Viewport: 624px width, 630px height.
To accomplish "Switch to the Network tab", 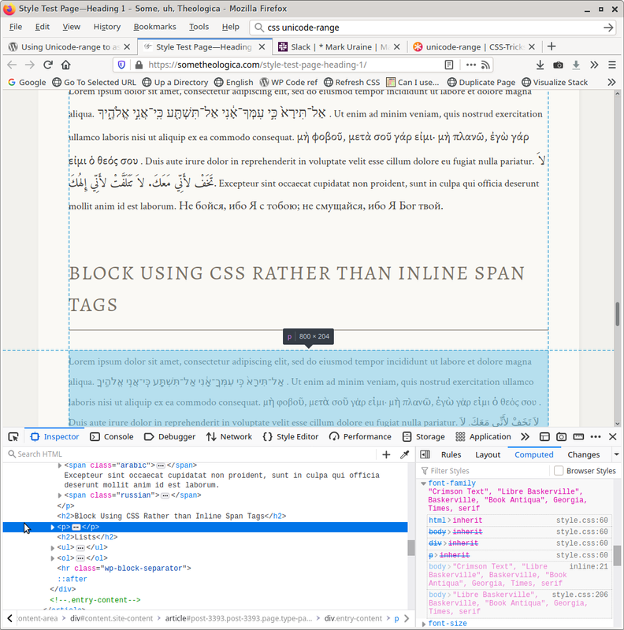I will pos(229,437).
